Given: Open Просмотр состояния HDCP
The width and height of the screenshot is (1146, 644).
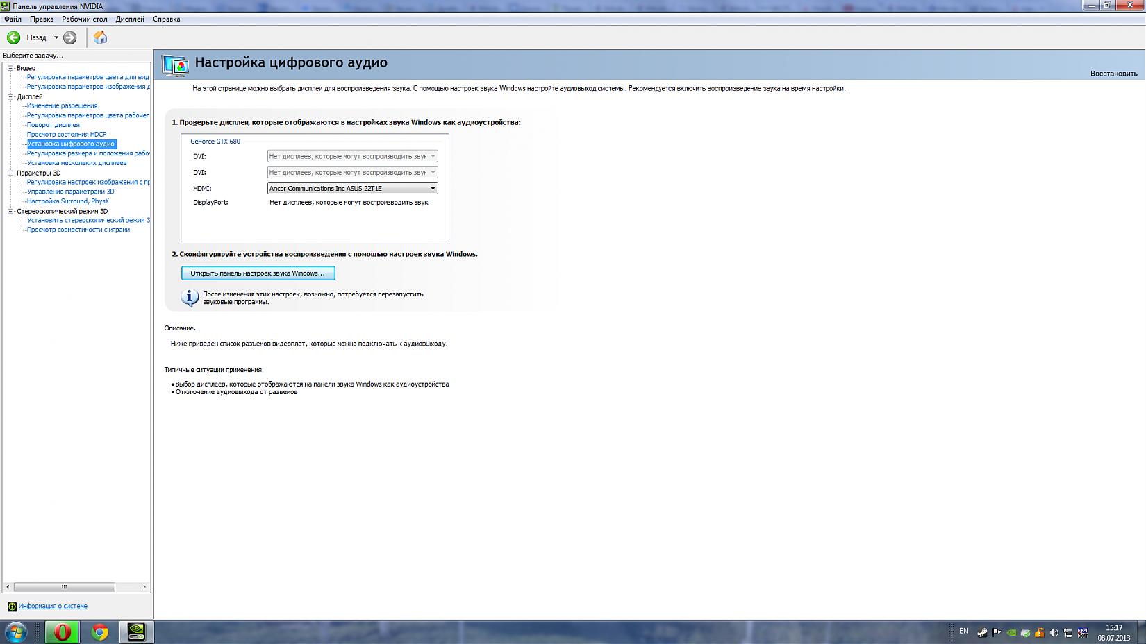Looking at the screenshot, I should 67,135.
